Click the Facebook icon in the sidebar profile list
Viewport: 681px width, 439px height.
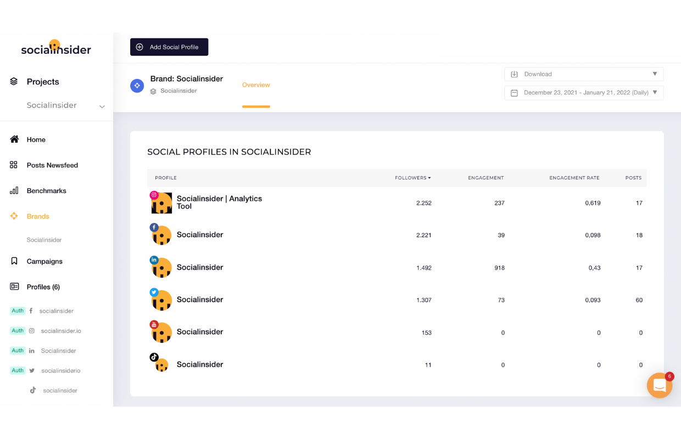(31, 311)
